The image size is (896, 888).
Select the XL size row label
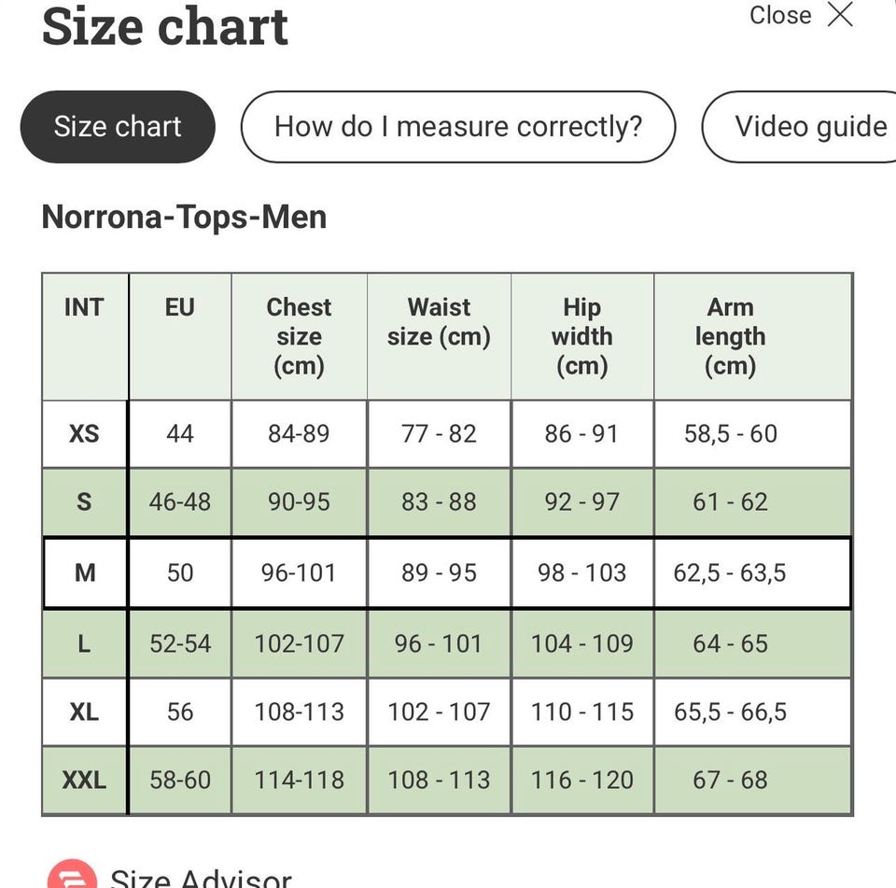point(84,712)
